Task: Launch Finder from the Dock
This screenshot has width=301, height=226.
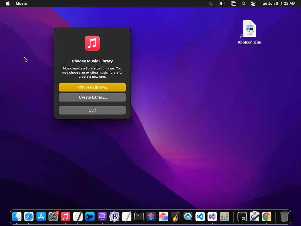Action: coord(17,217)
